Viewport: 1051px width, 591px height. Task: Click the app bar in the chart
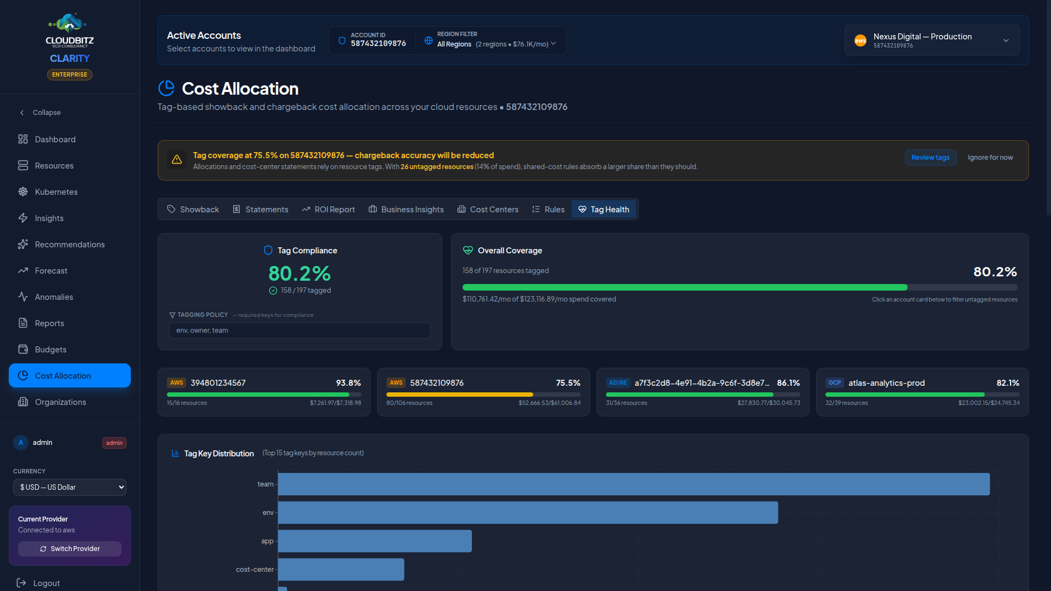[375, 541]
